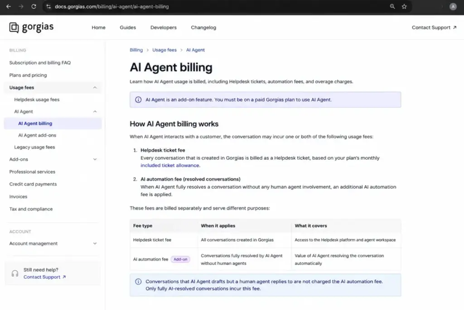
Task: Click the Gorgias logo
Action: pyautogui.click(x=31, y=27)
